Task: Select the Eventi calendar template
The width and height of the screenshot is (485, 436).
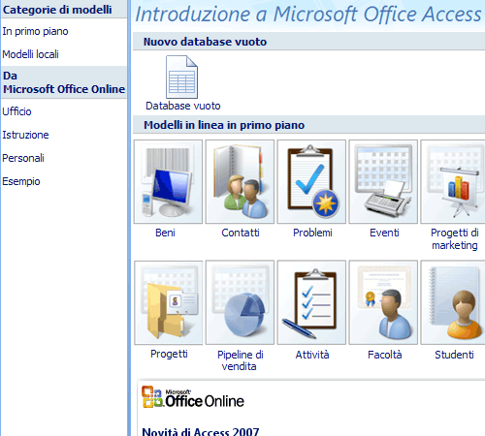Action: (383, 181)
